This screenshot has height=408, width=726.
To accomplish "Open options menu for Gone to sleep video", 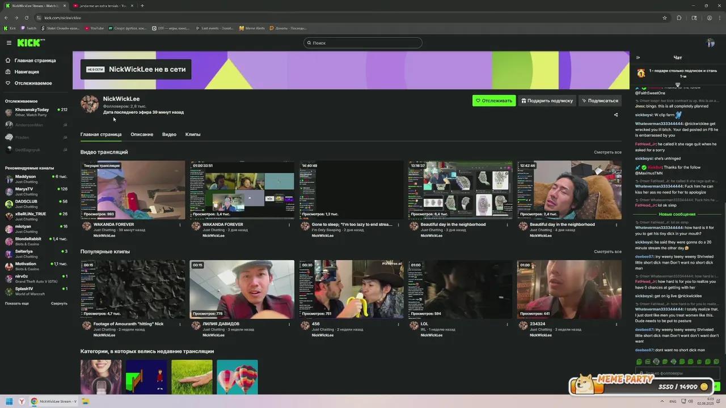I will (x=398, y=224).
